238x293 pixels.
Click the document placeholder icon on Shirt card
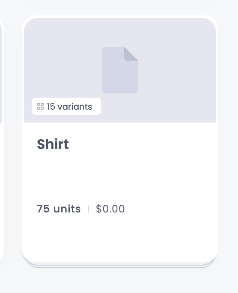coord(120,70)
